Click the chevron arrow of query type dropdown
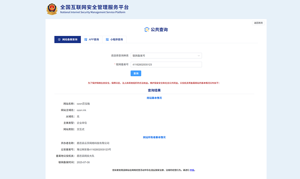Image resolution: width=300 pixels, height=179 pixels. 199,56
